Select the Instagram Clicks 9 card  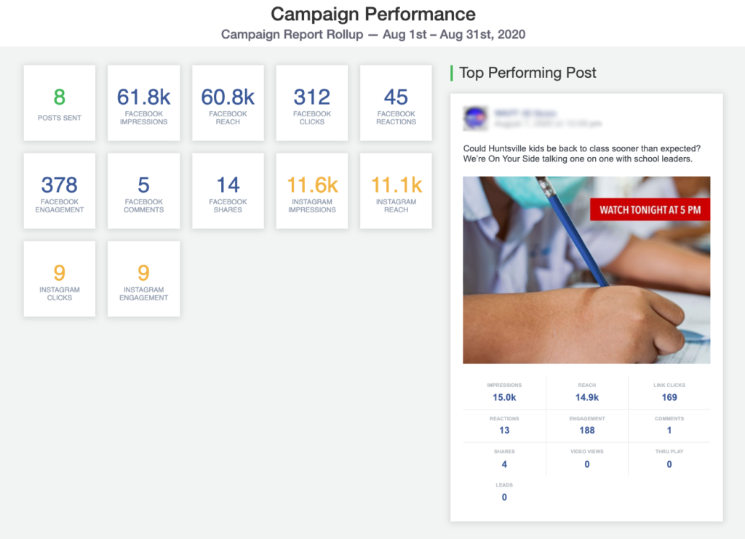coord(60,279)
